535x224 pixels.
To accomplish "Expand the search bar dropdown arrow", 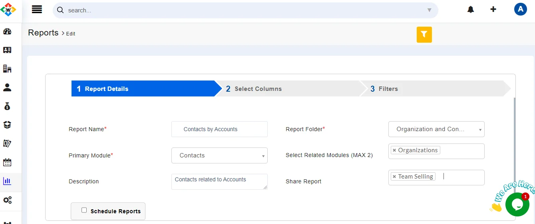I will click(429, 10).
